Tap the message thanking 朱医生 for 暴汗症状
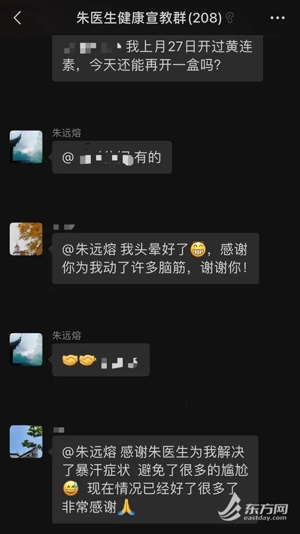300x534 pixels. [x=155, y=480]
